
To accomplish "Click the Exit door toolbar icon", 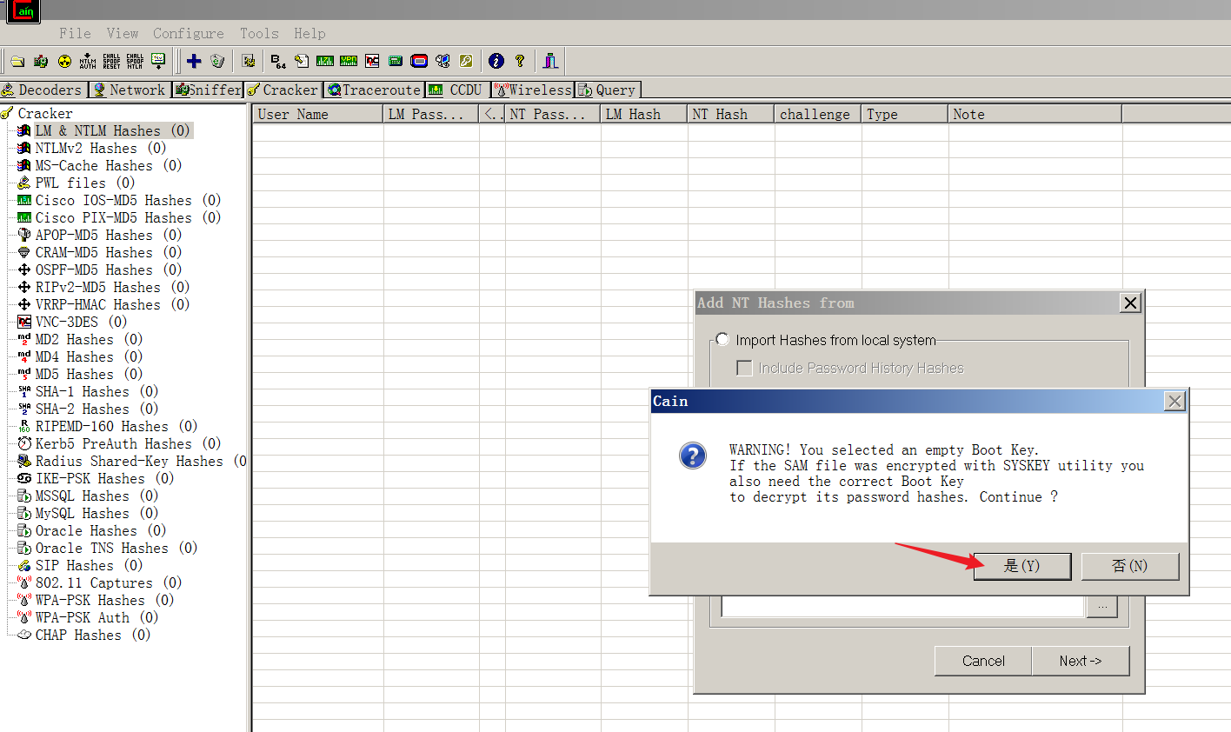I will tap(550, 61).
